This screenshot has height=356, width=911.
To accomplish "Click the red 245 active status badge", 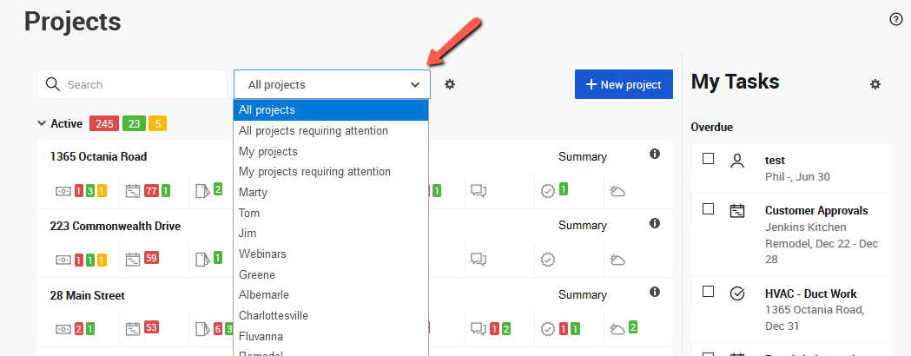I will click(x=104, y=123).
